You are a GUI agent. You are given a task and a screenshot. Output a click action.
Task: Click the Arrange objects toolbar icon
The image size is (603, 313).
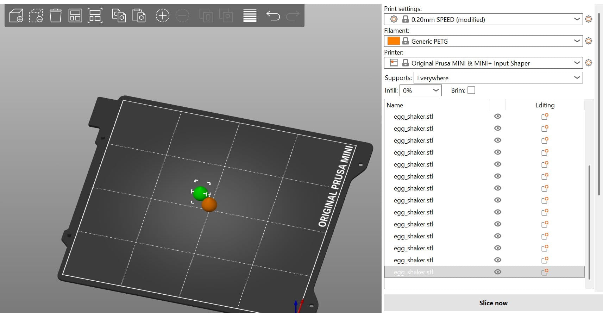(x=75, y=16)
